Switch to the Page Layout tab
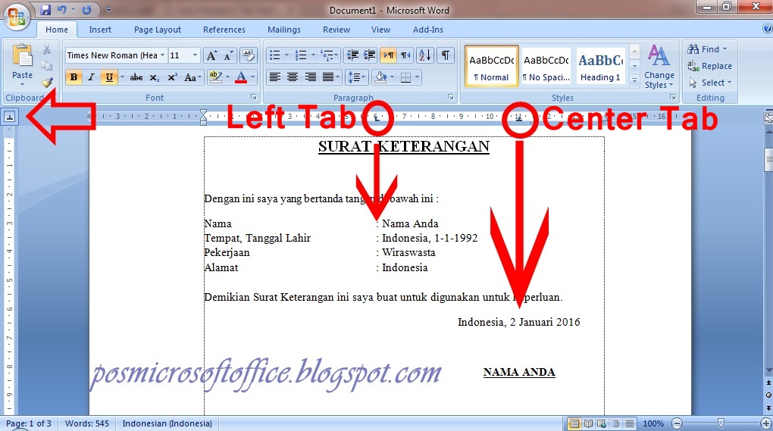The height and width of the screenshot is (431, 773). [x=158, y=30]
